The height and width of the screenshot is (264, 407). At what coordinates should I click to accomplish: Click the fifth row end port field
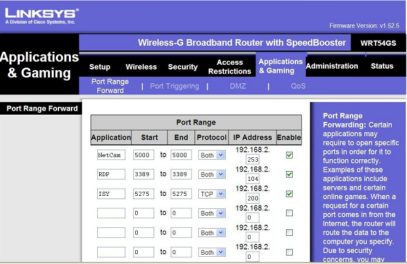click(181, 233)
